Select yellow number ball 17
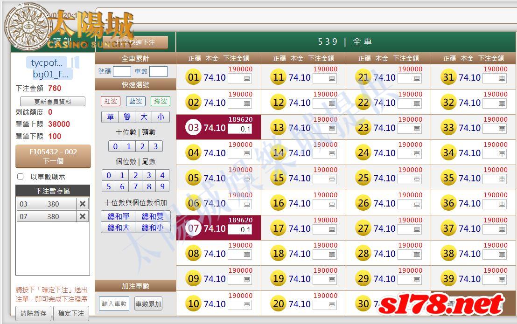The height and width of the screenshot is (324, 517). [x=278, y=228]
